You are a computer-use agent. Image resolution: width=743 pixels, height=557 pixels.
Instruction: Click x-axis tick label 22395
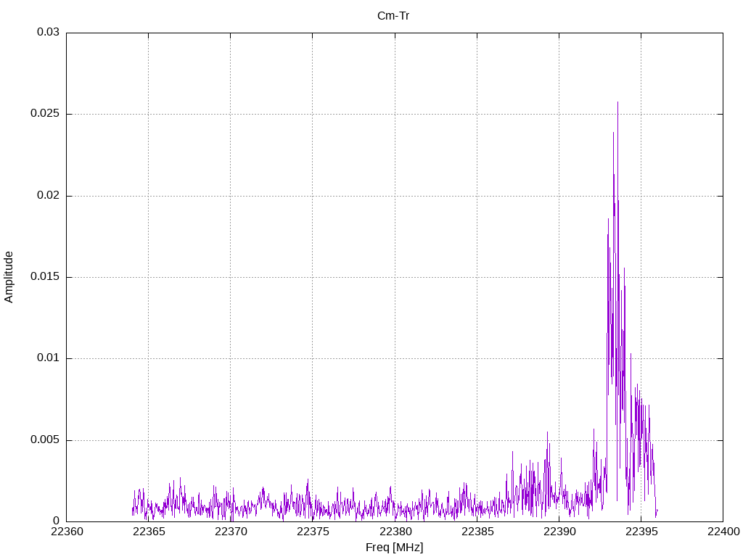click(x=641, y=532)
